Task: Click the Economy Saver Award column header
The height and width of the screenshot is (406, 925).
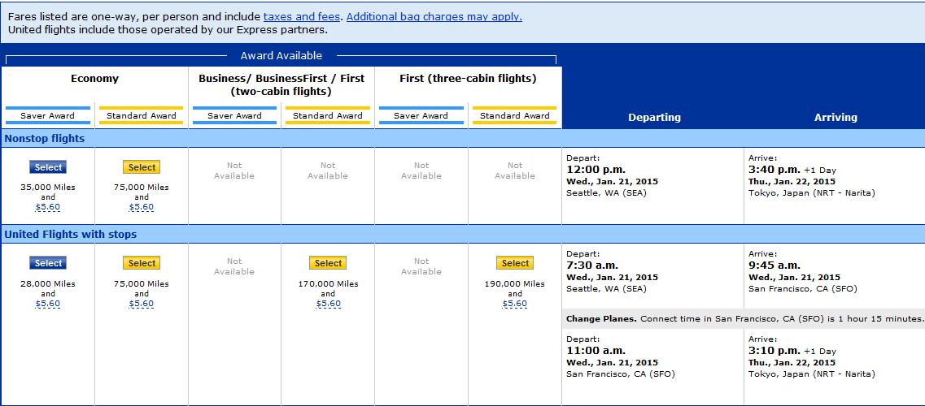Action: pos(48,115)
